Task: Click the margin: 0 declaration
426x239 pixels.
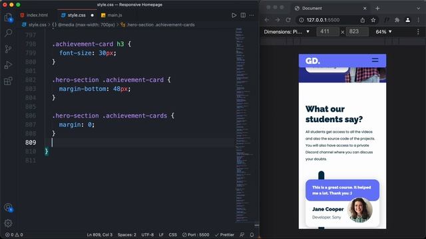Action: pyautogui.click(x=77, y=125)
